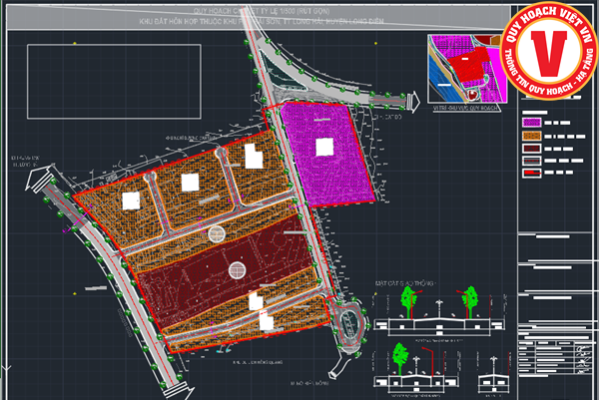Click the 'MẶT CẮT GIAO THÔNG' heading
The height and width of the screenshot is (400, 599).
[405, 282]
